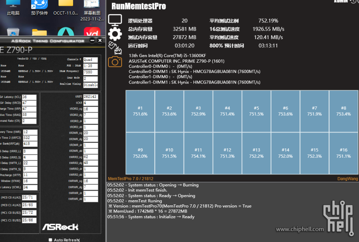Select the tRDRD_dg value field
The image size is (359, 242).
point(91,115)
